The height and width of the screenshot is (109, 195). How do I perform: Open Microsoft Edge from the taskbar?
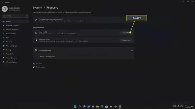click(102, 106)
